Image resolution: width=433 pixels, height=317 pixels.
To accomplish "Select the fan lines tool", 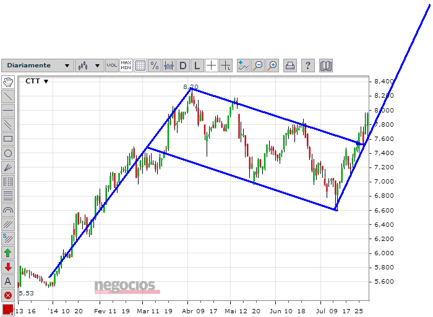I will [x=8, y=167].
